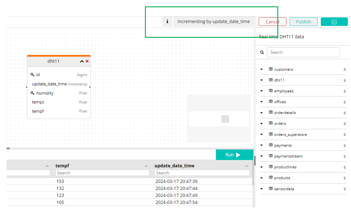Expand the sensordata table entry
This screenshot has width=351, height=219.
261,189
